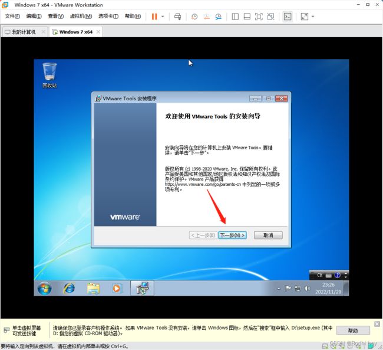Switch to the Windows 7 x64 tab
Screen dimensions: 383x350
[76, 32]
